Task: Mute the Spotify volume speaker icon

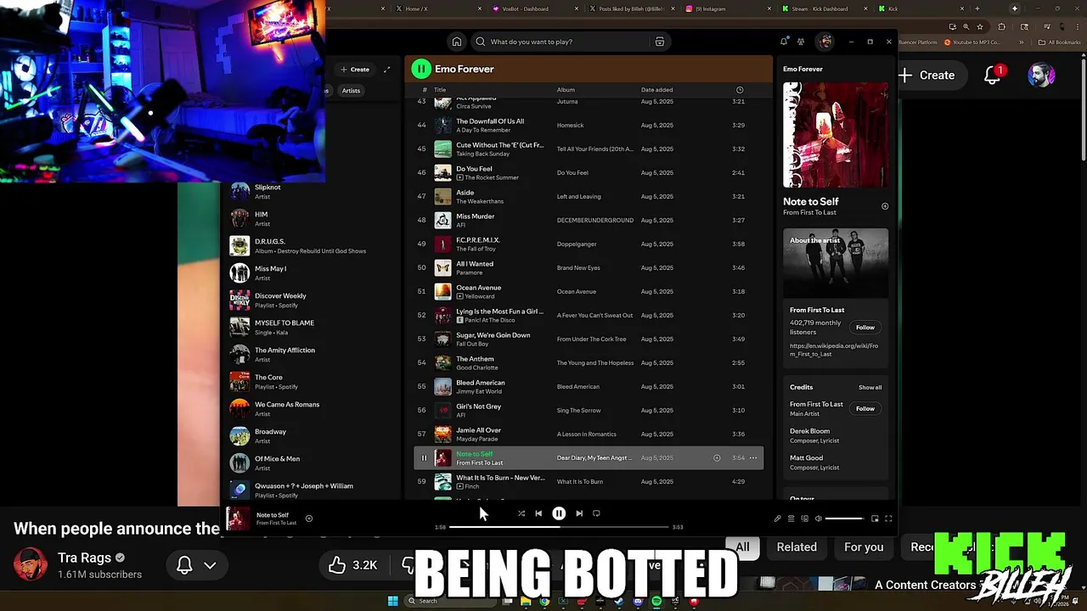Action: click(x=819, y=519)
